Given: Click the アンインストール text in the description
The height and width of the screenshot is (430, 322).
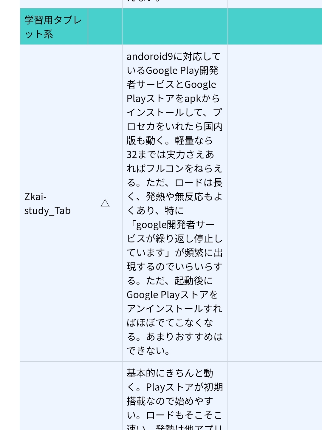Looking at the screenshot, I should coord(165,309).
